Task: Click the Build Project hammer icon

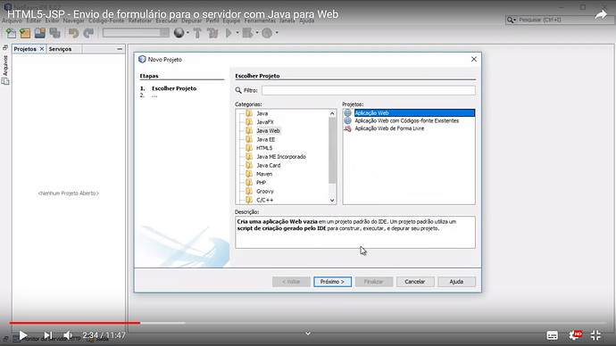Action: click(x=197, y=33)
